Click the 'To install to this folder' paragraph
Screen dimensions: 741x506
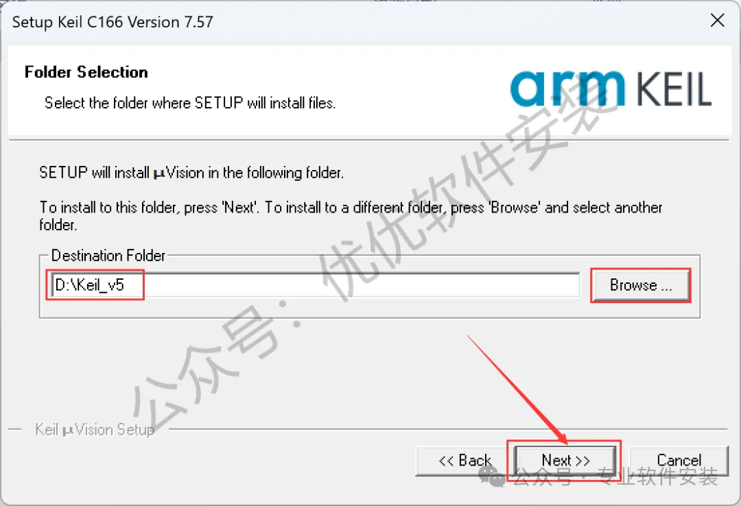[x=351, y=215]
